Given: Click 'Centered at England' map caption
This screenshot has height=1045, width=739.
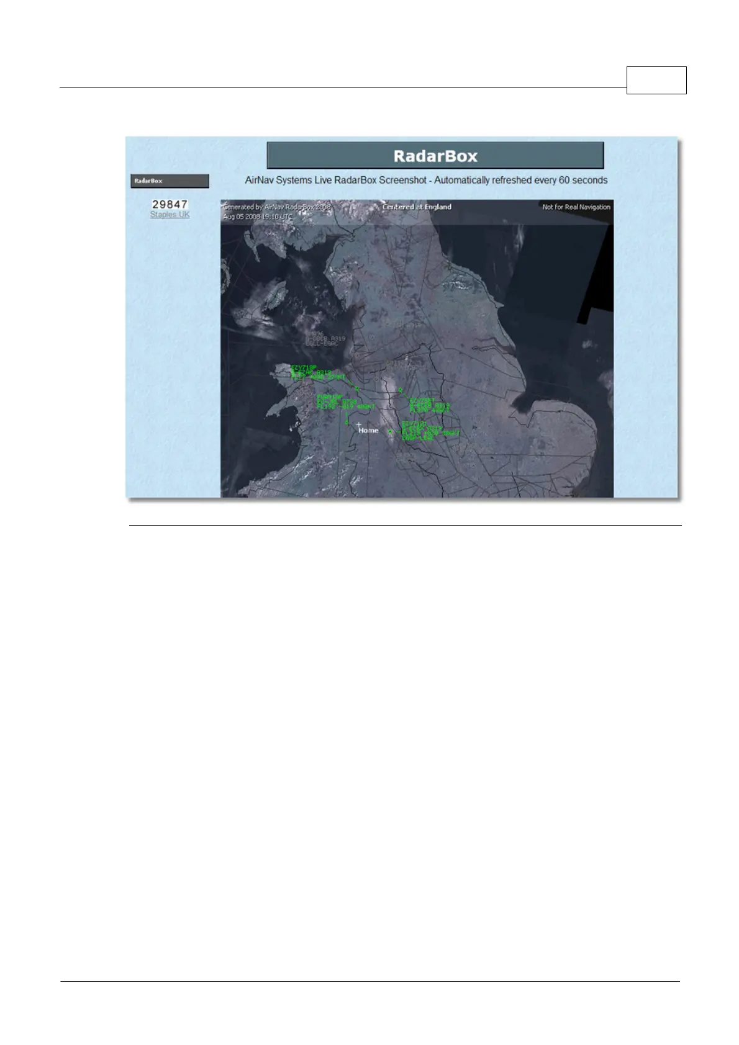Looking at the screenshot, I should pos(417,207).
